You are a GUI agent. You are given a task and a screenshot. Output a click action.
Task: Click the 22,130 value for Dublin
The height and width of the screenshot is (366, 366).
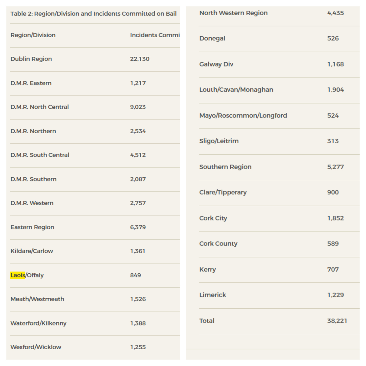[140, 59]
